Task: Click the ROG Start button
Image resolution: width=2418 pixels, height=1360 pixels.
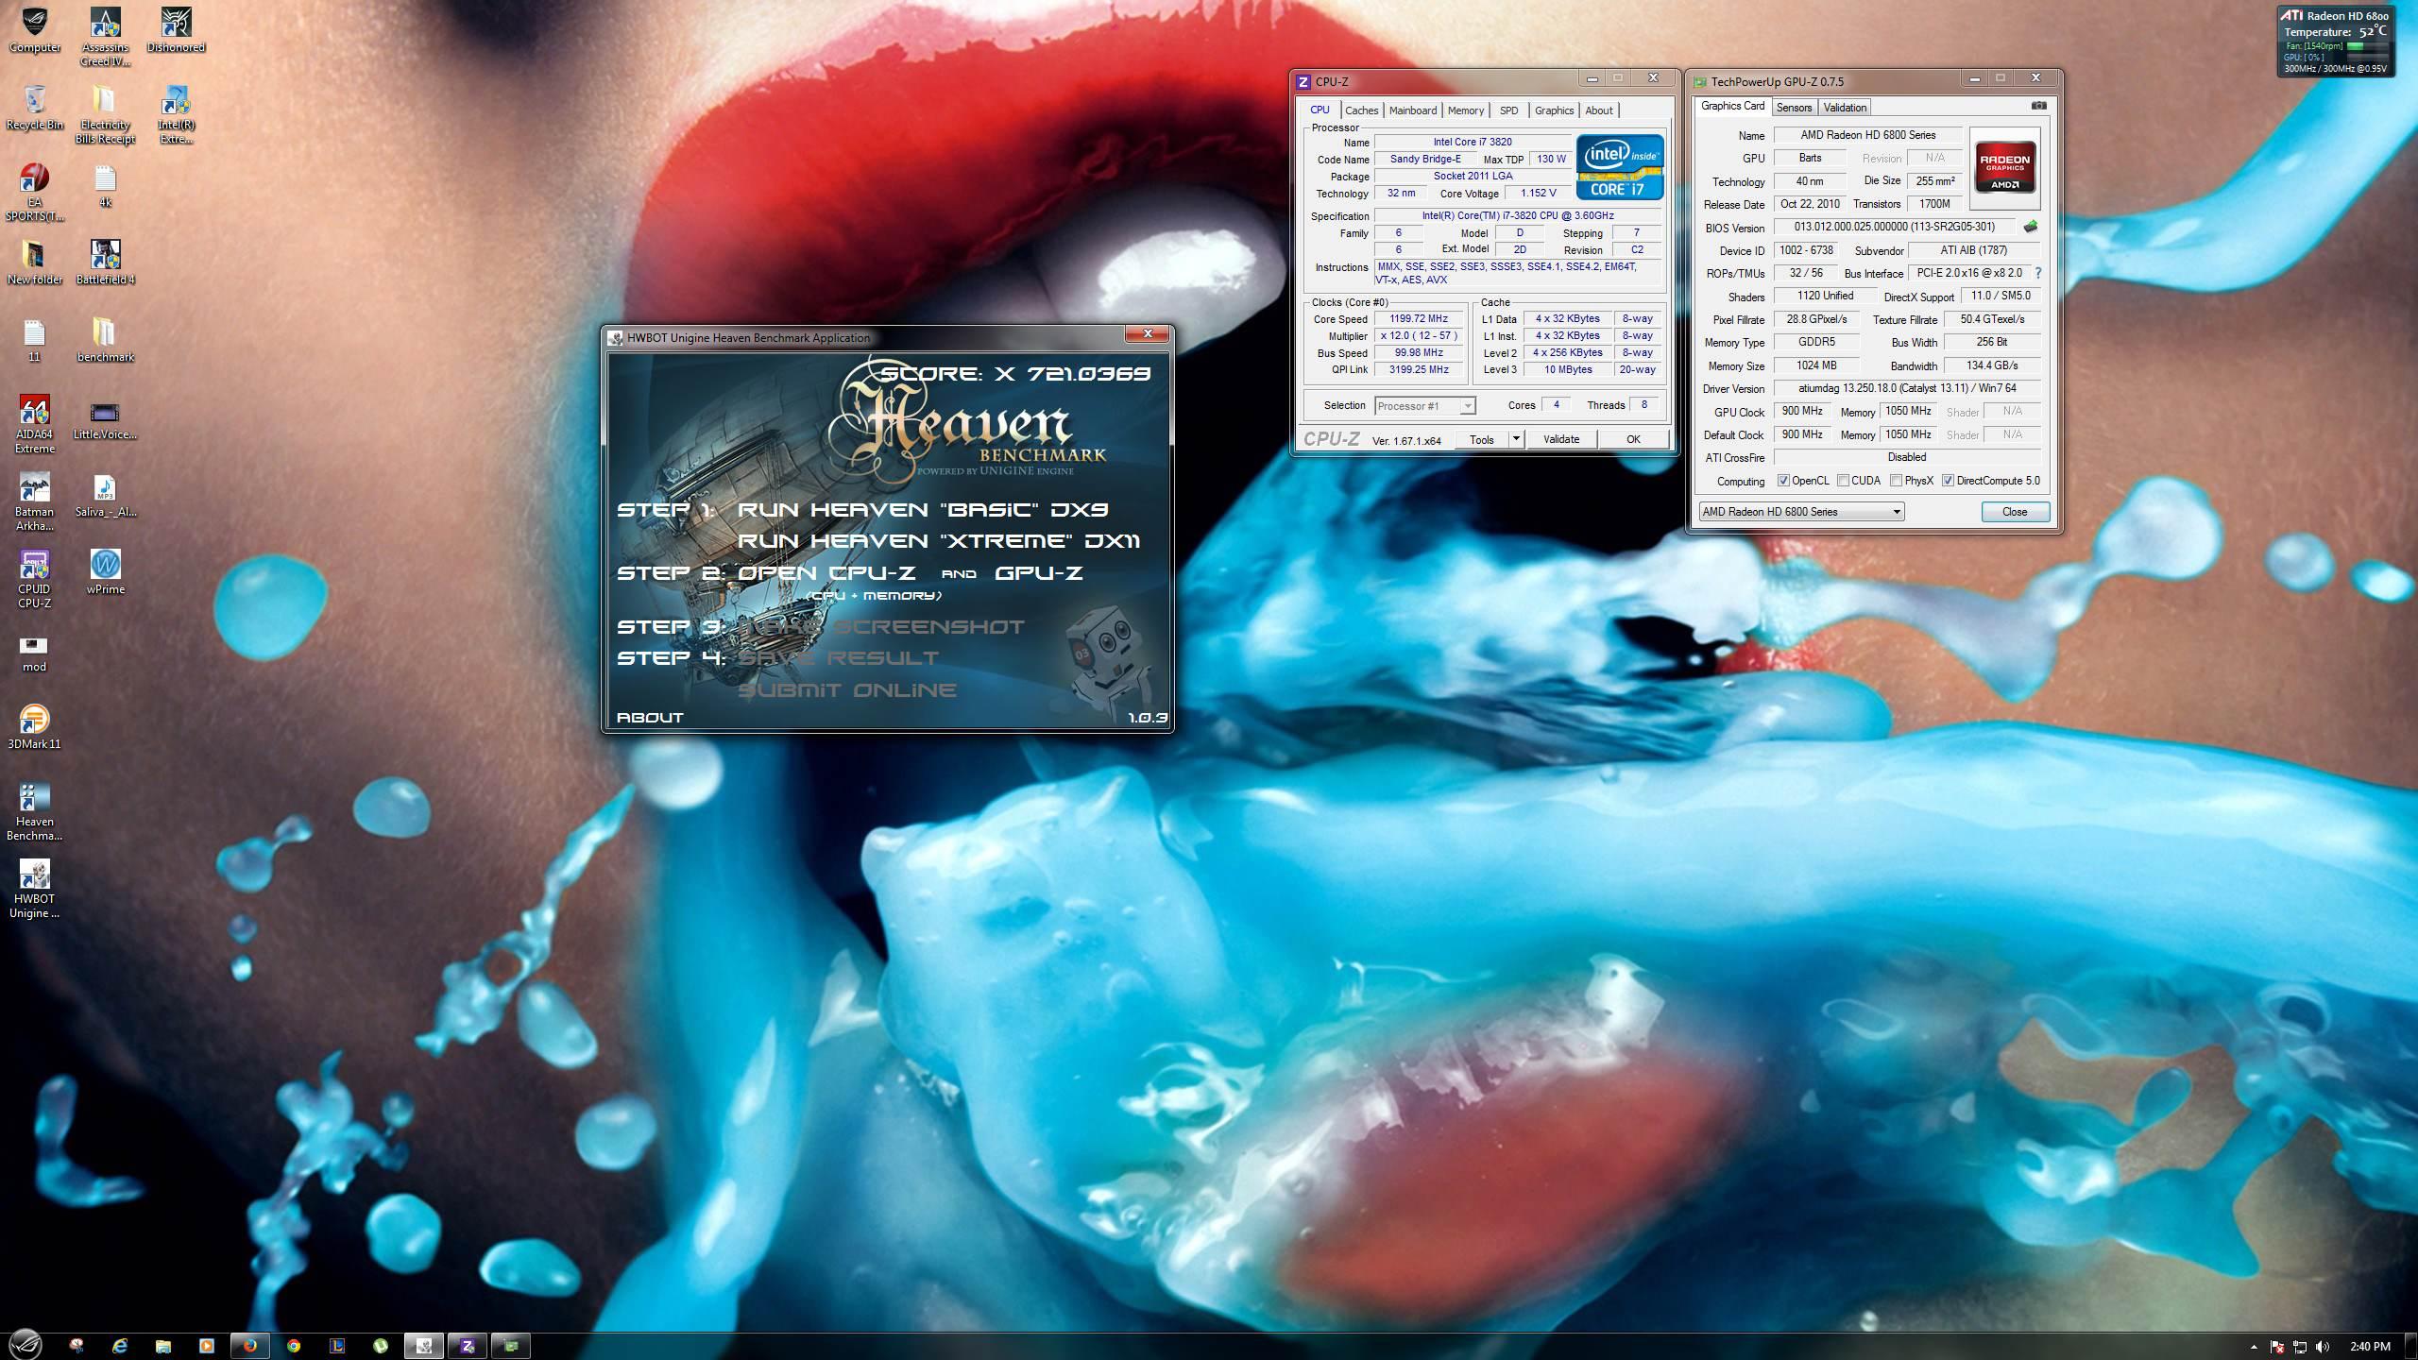Action: [26, 1345]
